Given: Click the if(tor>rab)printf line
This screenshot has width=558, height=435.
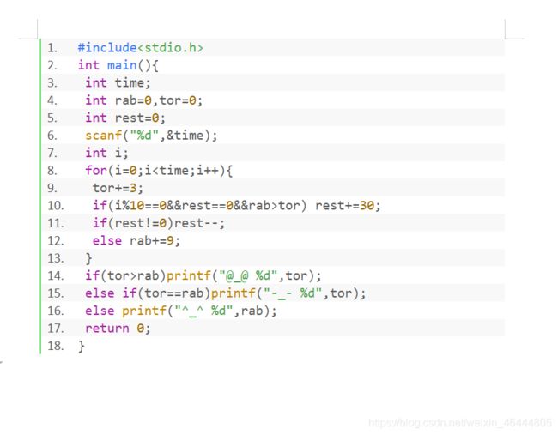Looking at the screenshot, I should [203, 275].
